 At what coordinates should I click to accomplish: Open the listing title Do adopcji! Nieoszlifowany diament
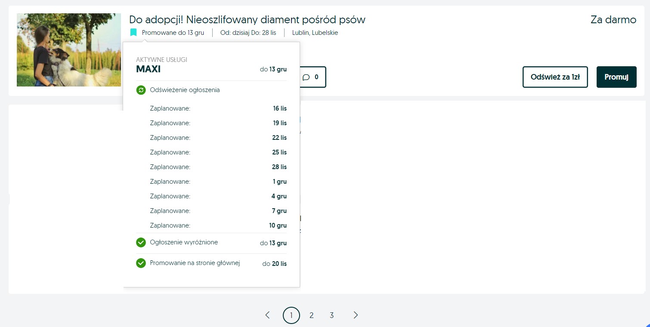point(247,20)
